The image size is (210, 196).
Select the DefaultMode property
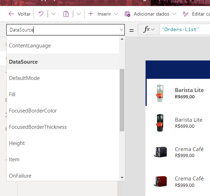pyautogui.click(x=63, y=78)
